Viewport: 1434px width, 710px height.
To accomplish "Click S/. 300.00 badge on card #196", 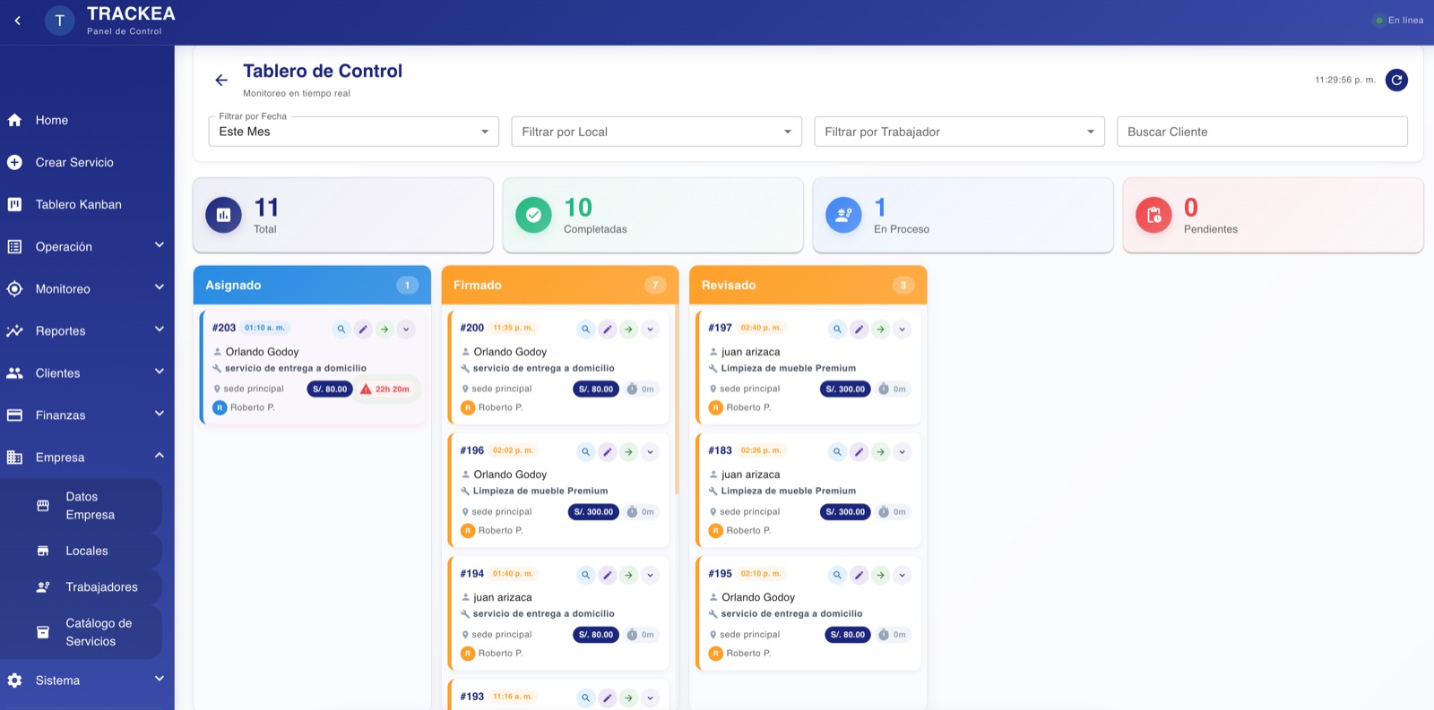I will [x=593, y=512].
